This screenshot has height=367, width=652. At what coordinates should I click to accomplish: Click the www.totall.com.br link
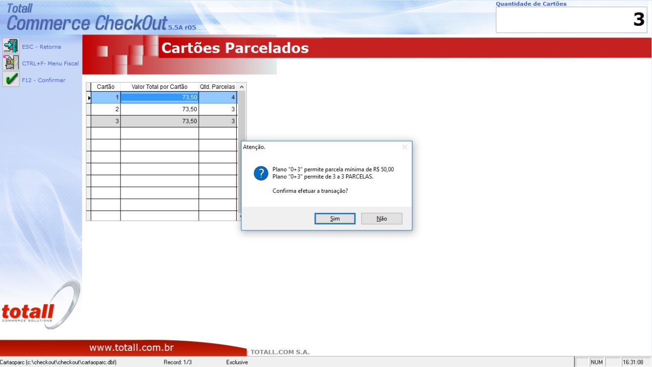(x=132, y=348)
